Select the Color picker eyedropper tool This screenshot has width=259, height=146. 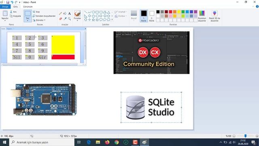(65, 19)
